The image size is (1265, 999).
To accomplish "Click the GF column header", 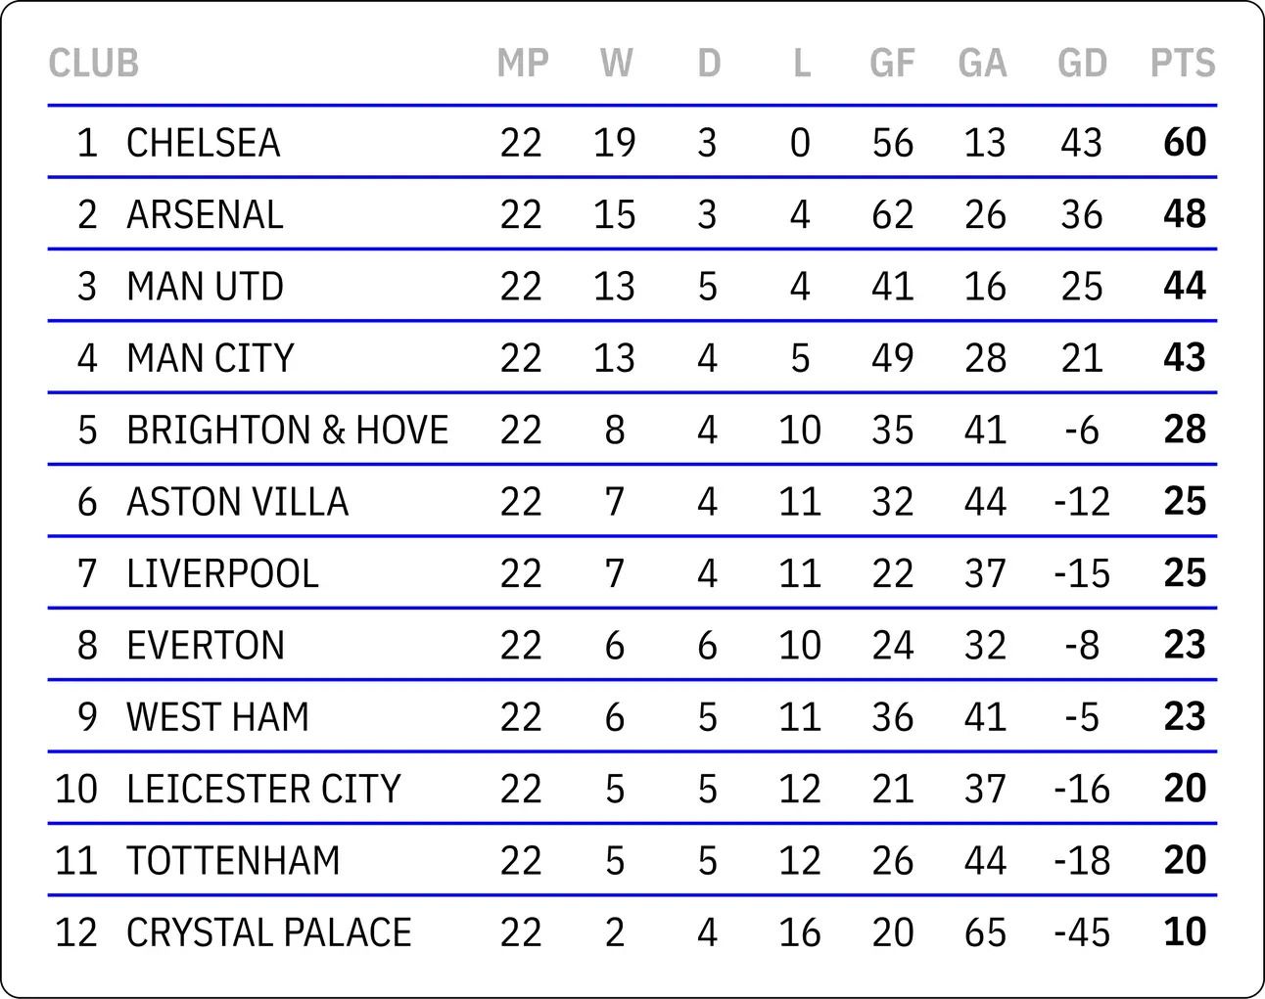I will [x=892, y=64].
